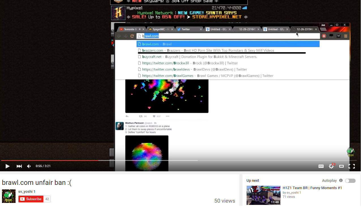Enter fullscreen mode on the player
Image resolution: width=361 pixels, height=208 pixels.
352,166
